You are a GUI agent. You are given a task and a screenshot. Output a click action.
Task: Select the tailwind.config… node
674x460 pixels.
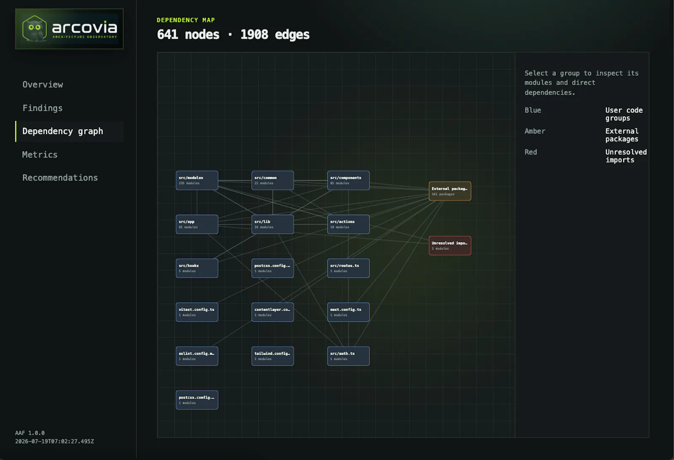point(273,356)
